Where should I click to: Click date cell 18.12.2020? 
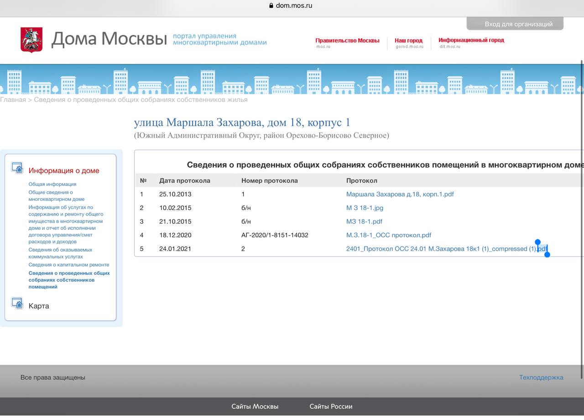[x=175, y=235]
